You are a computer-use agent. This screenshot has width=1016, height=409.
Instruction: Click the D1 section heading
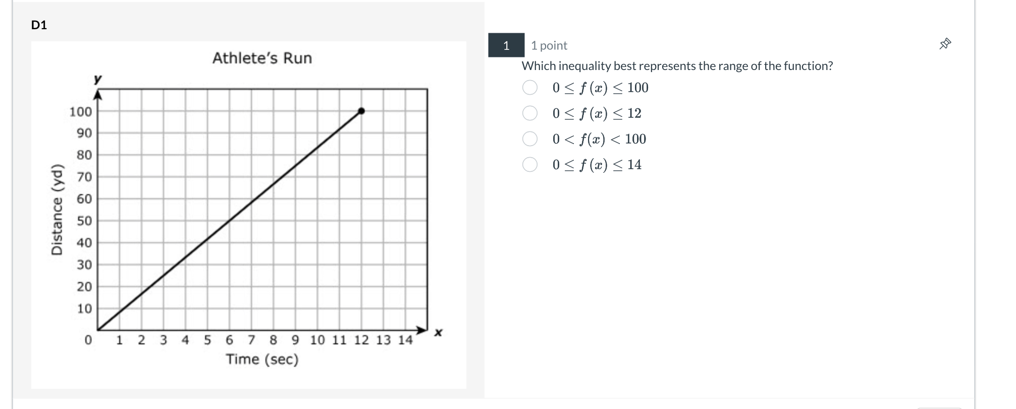click(x=39, y=25)
